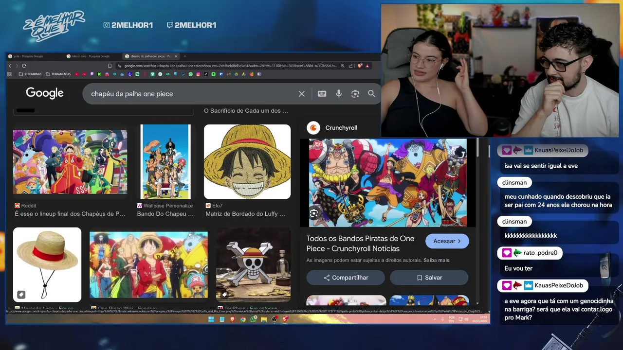Image resolution: width=623 pixels, height=350 pixels.
Task: Click the POR PTB language indicator
Action: [x=452, y=319]
